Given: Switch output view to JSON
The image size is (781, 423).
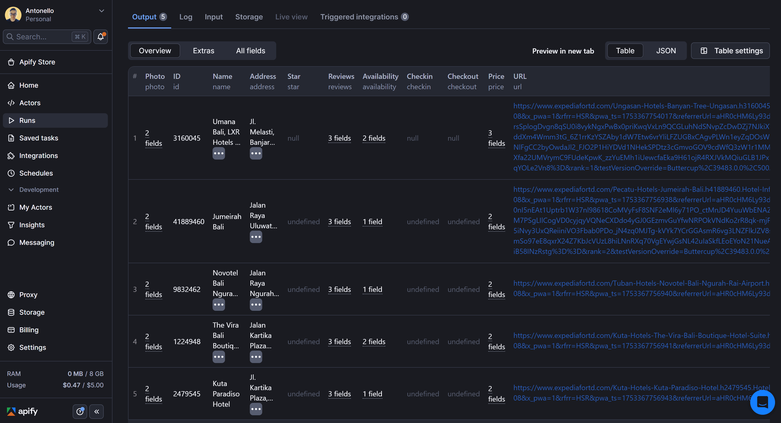Looking at the screenshot, I should point(666,50).
